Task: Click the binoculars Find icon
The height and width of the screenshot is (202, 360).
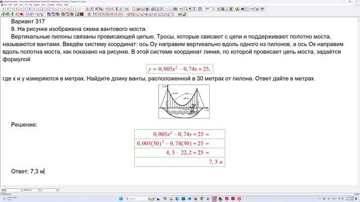Action: [x=242, y=9]
